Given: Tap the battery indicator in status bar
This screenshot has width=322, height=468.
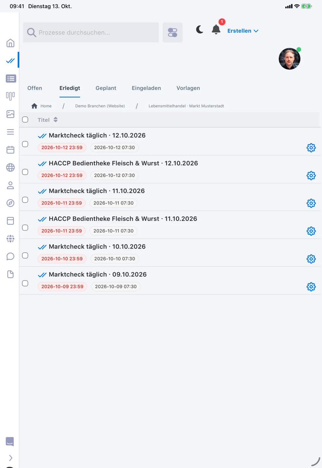Looking at the screenshot, I should click(x=306, y=6).
